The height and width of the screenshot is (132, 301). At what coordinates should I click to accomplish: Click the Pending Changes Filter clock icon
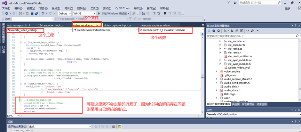tap(225, 31)
